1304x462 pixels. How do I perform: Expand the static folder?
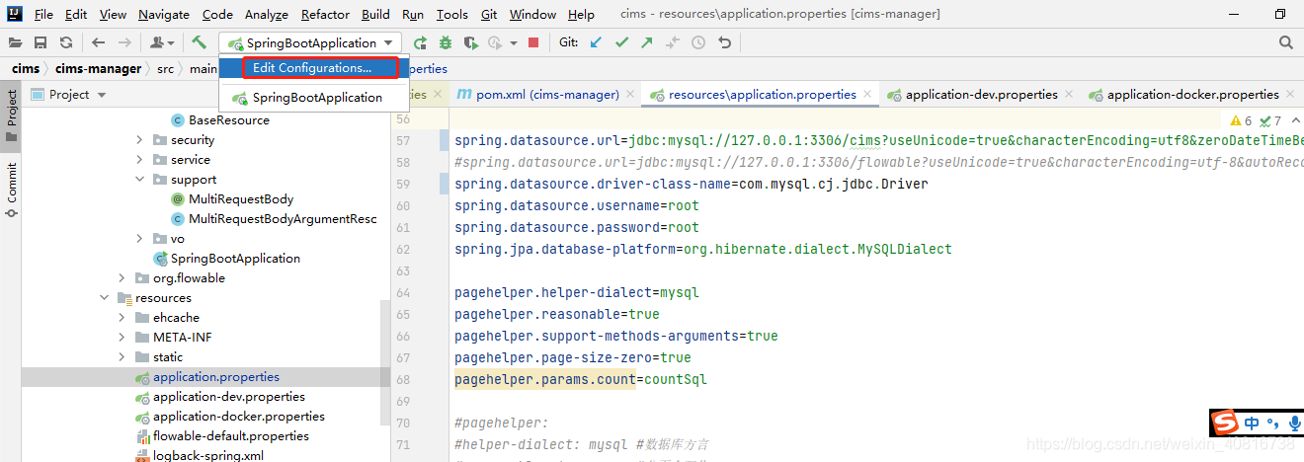tap(122, 357)
